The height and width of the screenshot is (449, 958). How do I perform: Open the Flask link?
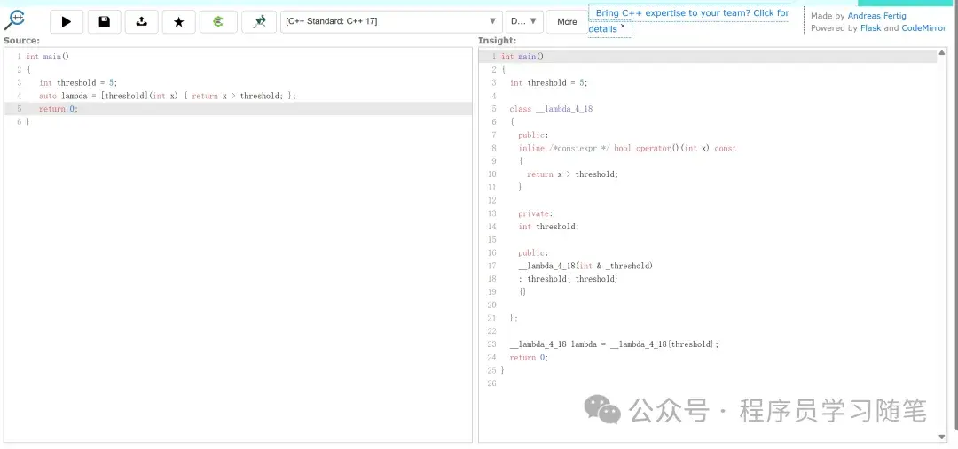click(x=871, y=28)
